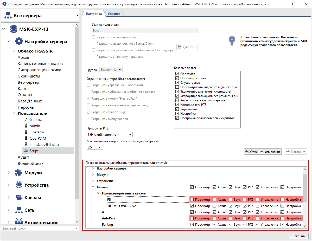This screenshot has height=241, width=312.
Task: Select the AutoPass channel row
Action: coord(109,218)
